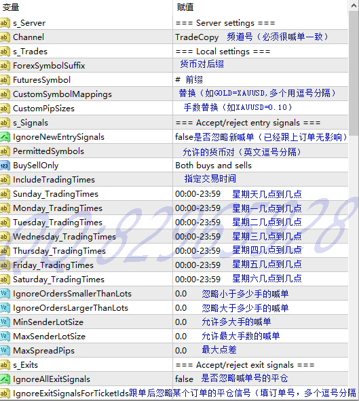The image size is (359, 401).
Task: Edit Monday_TradingTimes 00:00-23:59 value
Action: tap(197, 208)
